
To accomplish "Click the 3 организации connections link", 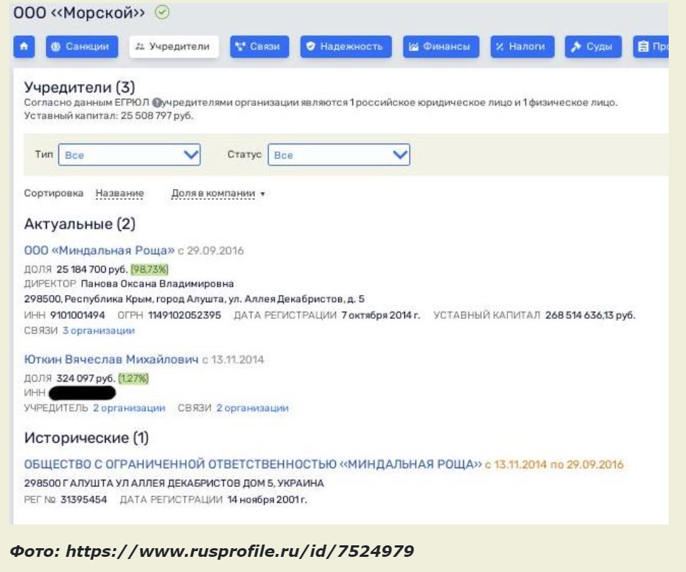I will 98,330.
